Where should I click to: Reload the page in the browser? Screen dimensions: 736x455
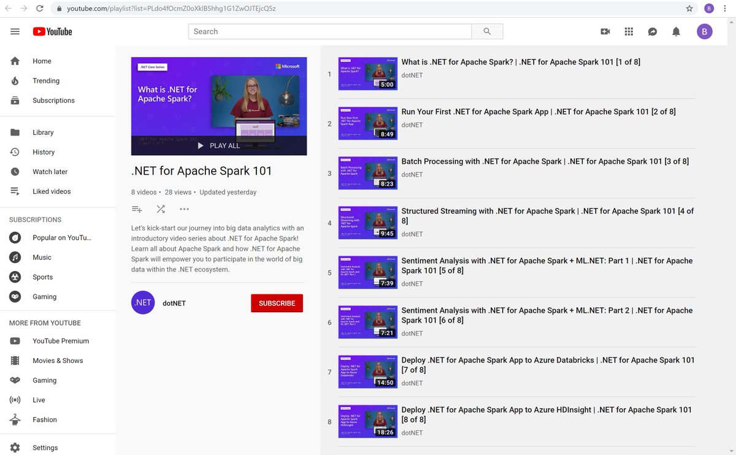(39, 9)
